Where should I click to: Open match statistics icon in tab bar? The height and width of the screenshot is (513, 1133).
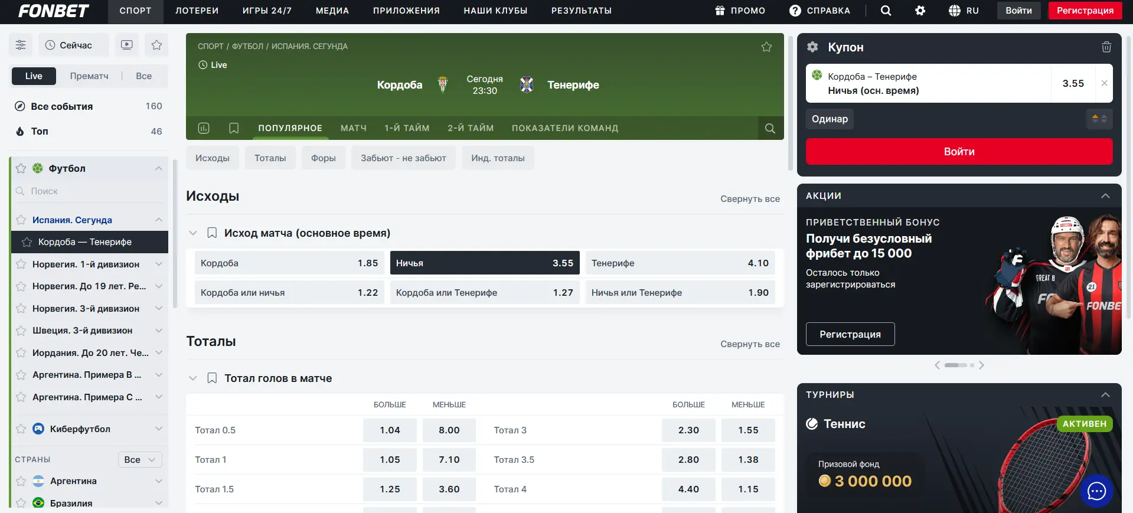[x=204, y=128]
